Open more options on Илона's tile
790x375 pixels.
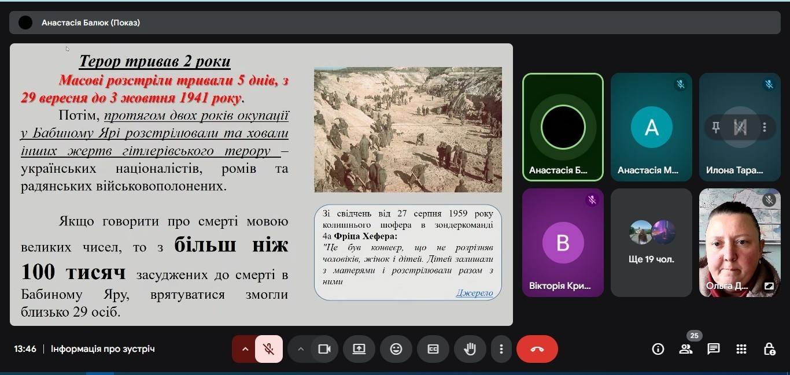(x=765, y=127)
